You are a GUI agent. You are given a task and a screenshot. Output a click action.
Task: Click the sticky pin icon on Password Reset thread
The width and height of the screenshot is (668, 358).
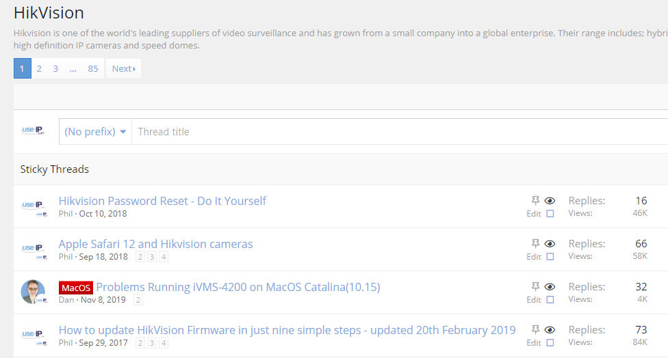coord(536,201)
